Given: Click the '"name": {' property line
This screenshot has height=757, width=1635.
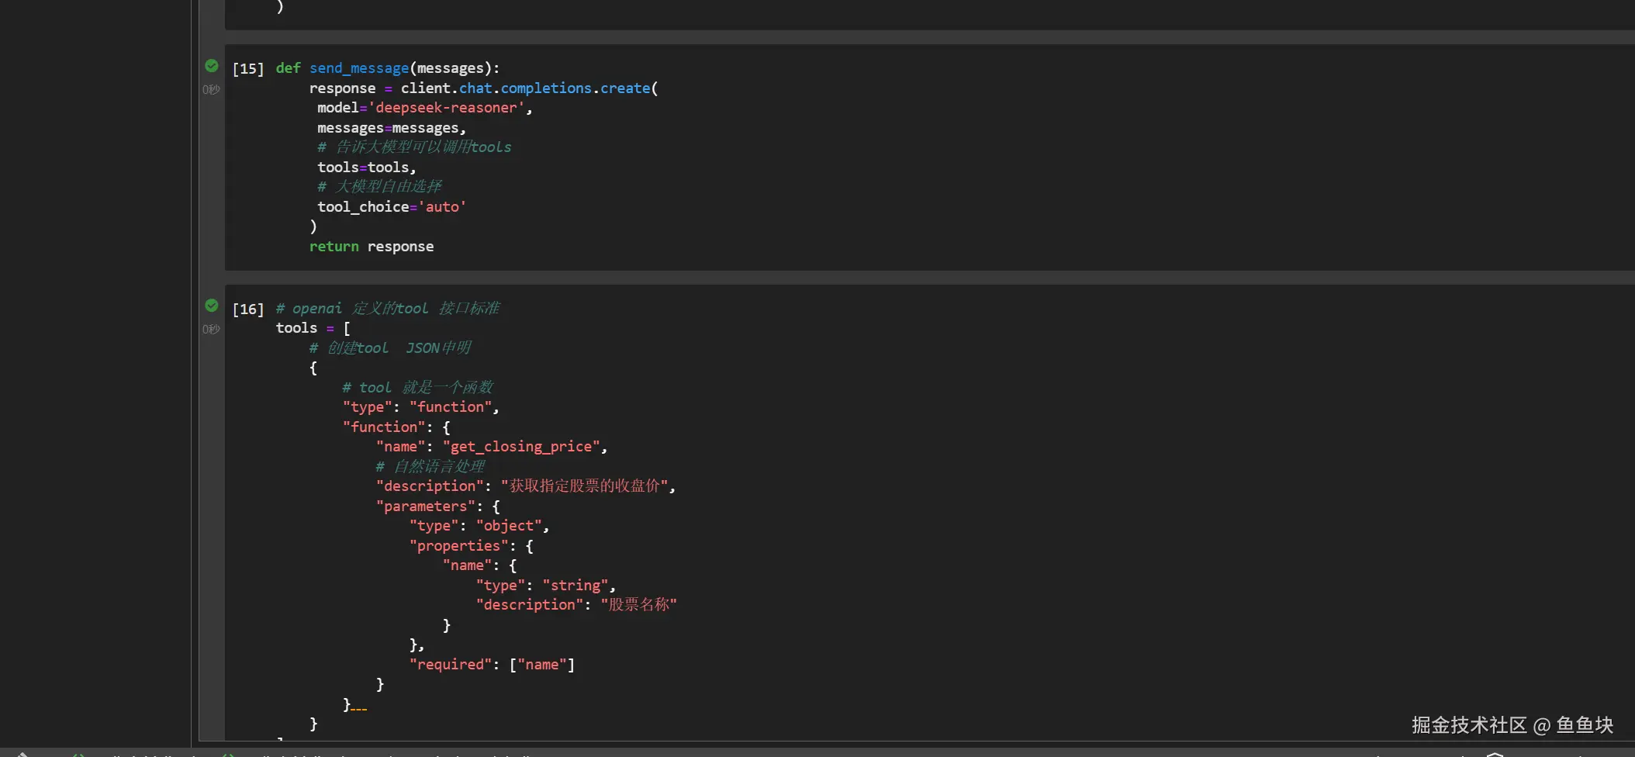Looking at the screenshot, I should (x=479, y=565).
